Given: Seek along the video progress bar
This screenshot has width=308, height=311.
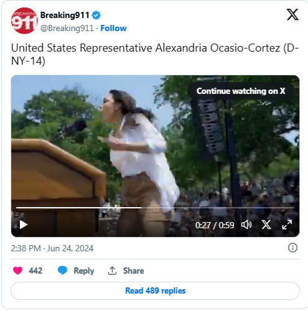Looking at the screenshot, I should tap(155, 208).
